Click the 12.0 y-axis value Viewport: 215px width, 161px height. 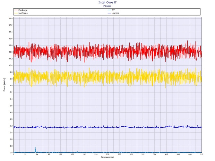pos(11,52)
